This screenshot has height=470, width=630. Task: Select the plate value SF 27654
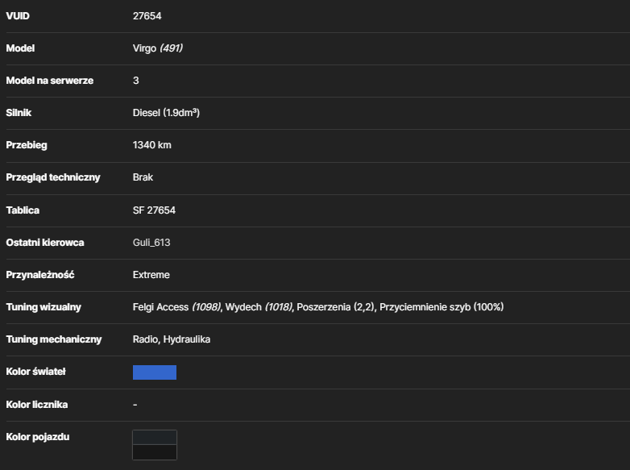[154, 210]
